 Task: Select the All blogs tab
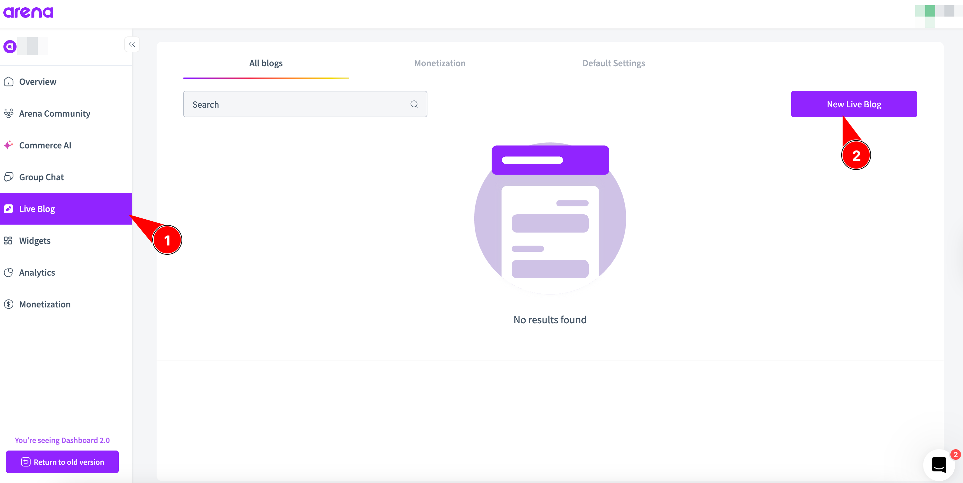(x=266, y=63)
